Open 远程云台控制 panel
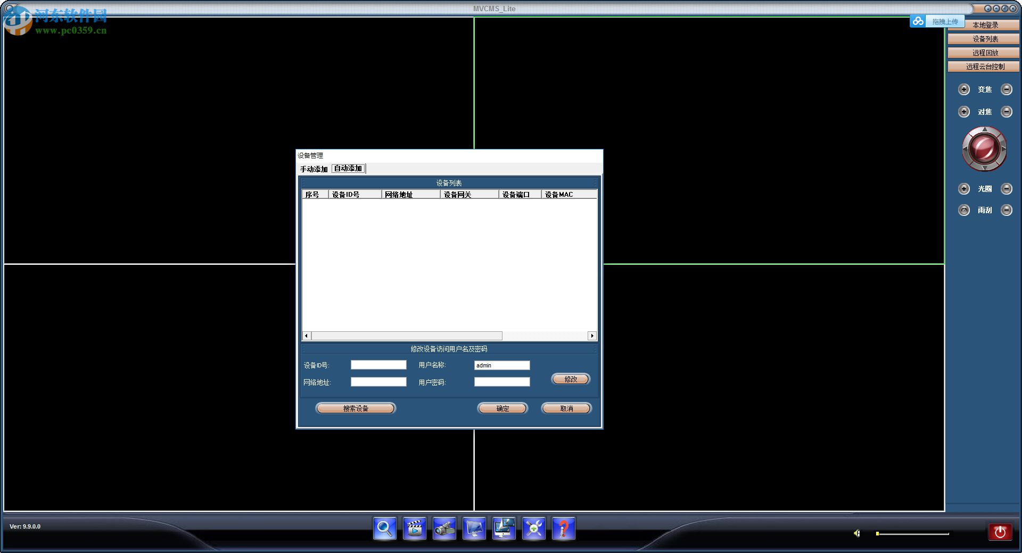The width and height of the screenshot is (1022, 553). [x=984, y=66]
